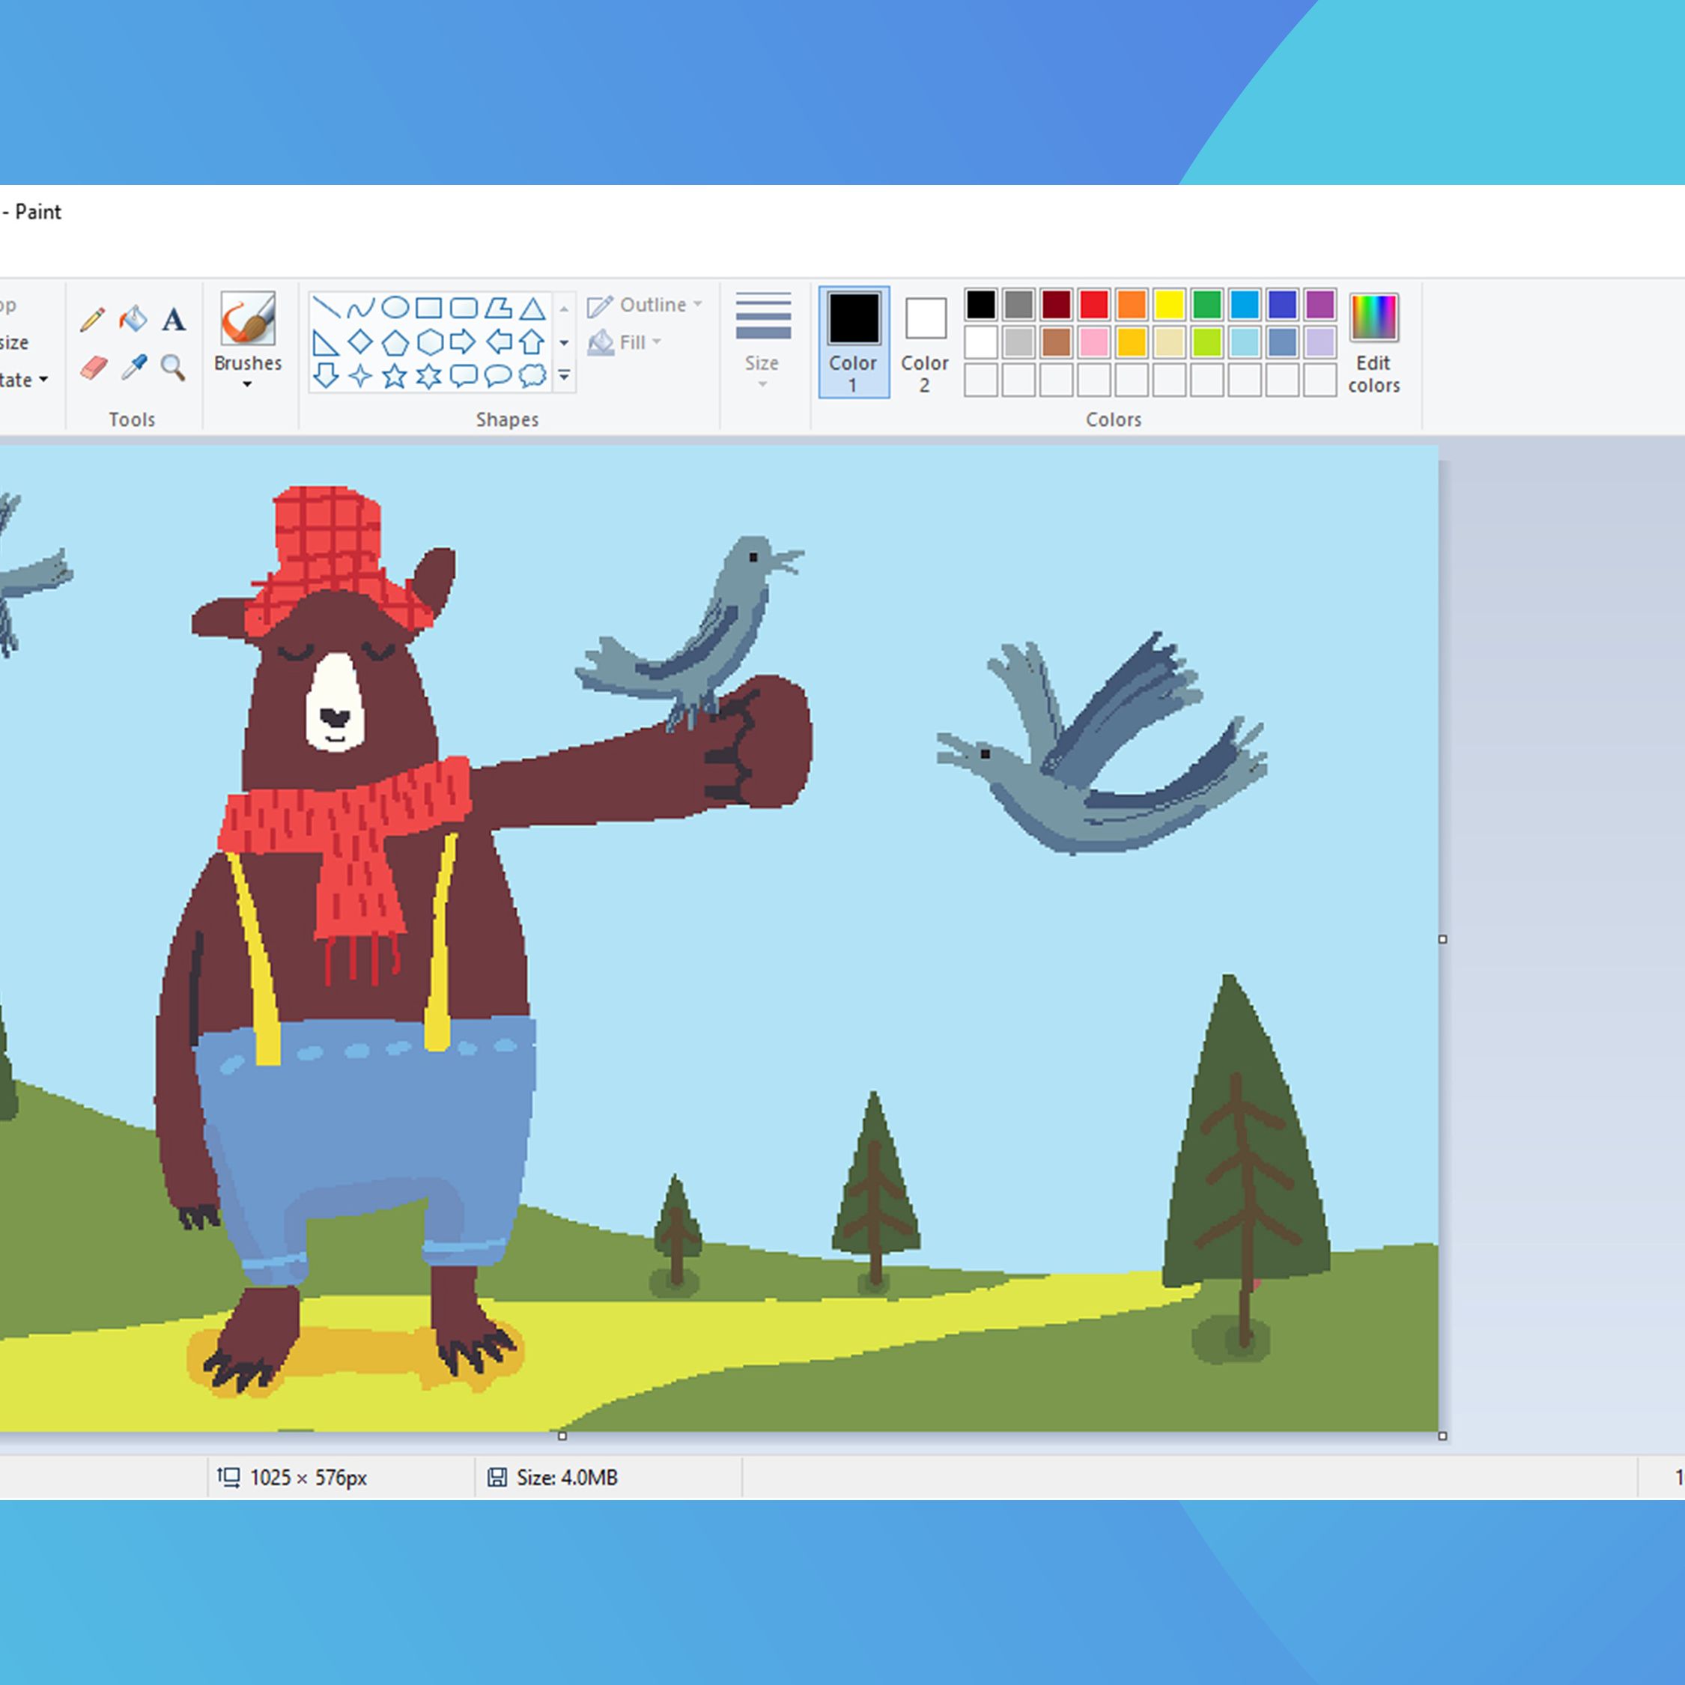Screen dimensions: 1685x1685
Task: Choose the five-point star shape
Action: coord(394,376)
